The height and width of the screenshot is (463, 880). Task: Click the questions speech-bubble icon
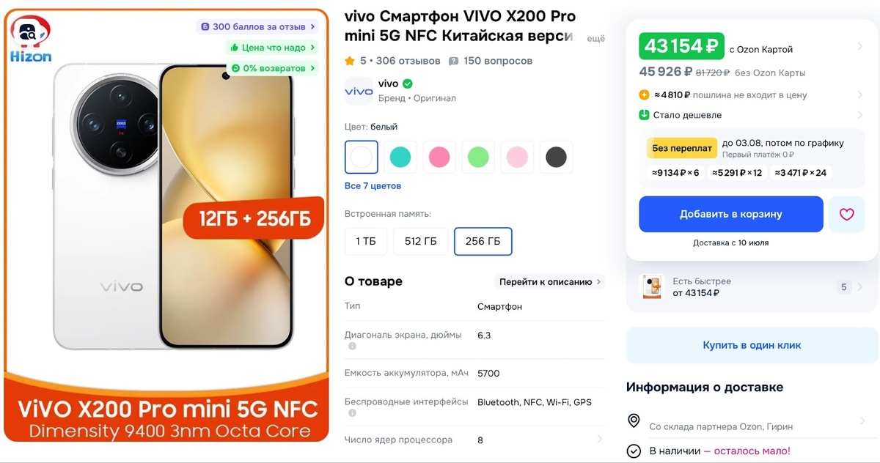(x=454, y=61)
